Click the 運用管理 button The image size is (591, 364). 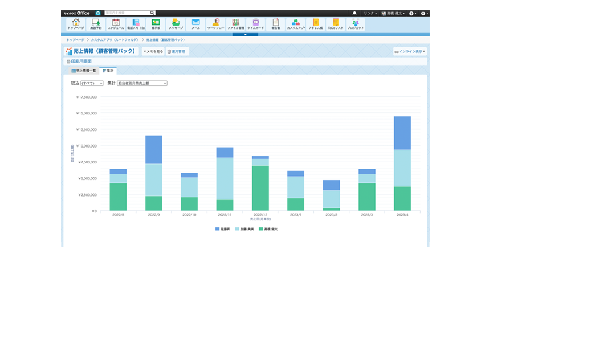[x=177, y=51]
